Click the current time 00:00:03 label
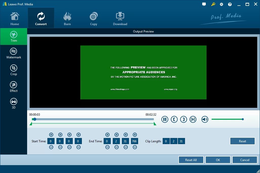Screen dimensions: 260x173 (x=35, y=115)
